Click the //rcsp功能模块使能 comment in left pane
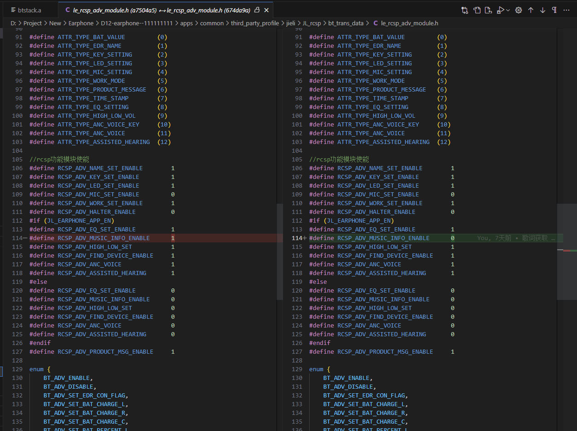Viewport: 577px width, 431px height. tap(59, 159)
